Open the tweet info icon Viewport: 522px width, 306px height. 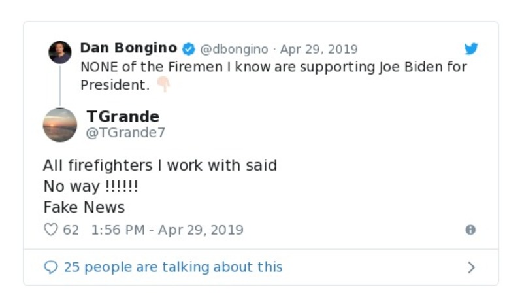470,229
